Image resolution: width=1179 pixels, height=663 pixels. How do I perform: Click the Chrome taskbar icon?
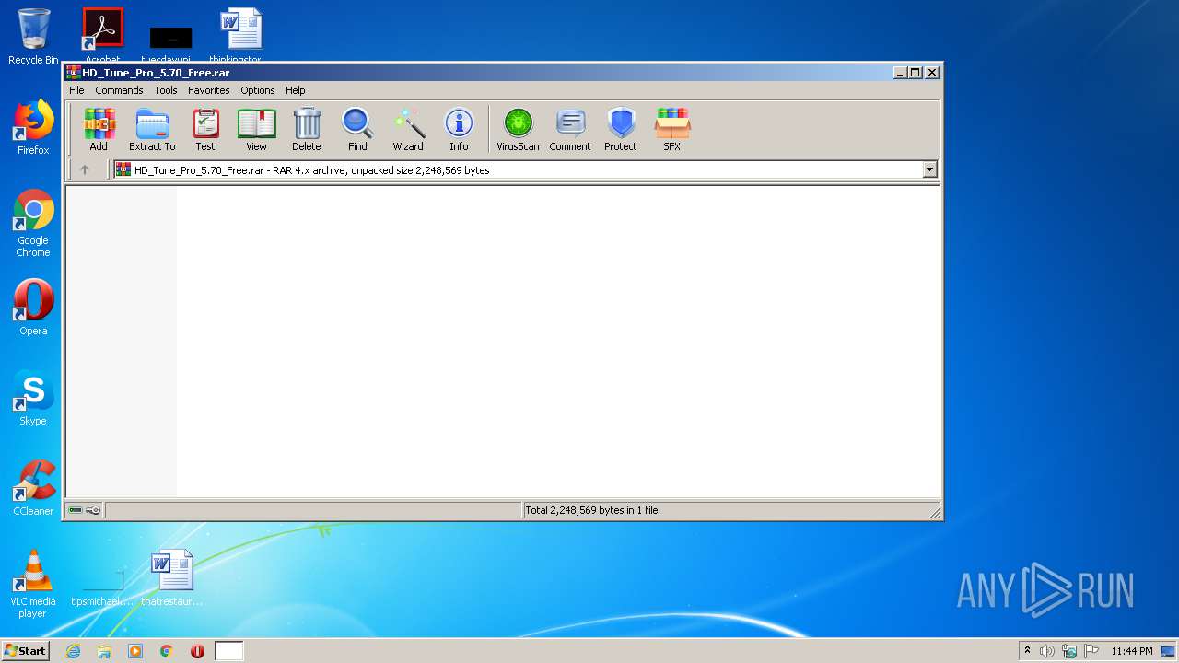167,651
